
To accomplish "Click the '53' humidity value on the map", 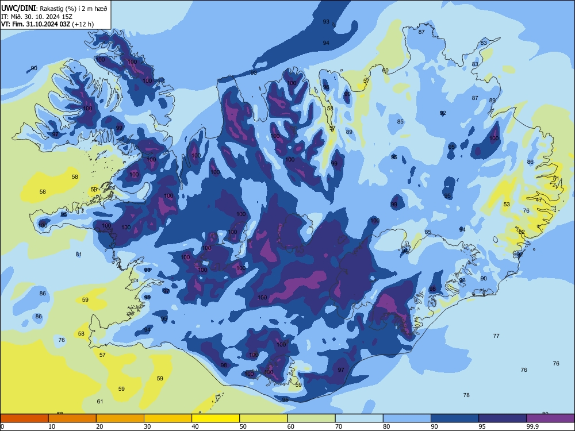I will click(507, 205).
